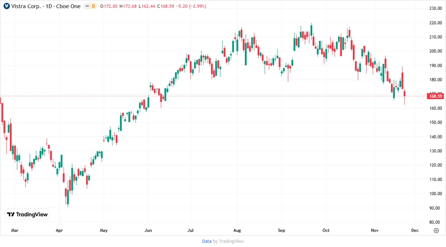
Task: Click the Aug label on time axis
Action: point(237,230)
